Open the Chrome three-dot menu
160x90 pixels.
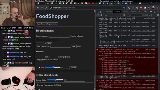pos(157,8)
